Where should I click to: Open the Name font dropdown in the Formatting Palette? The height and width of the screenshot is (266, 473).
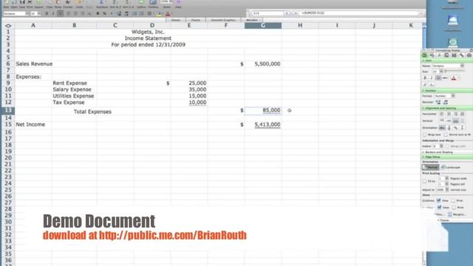[462, 66]
